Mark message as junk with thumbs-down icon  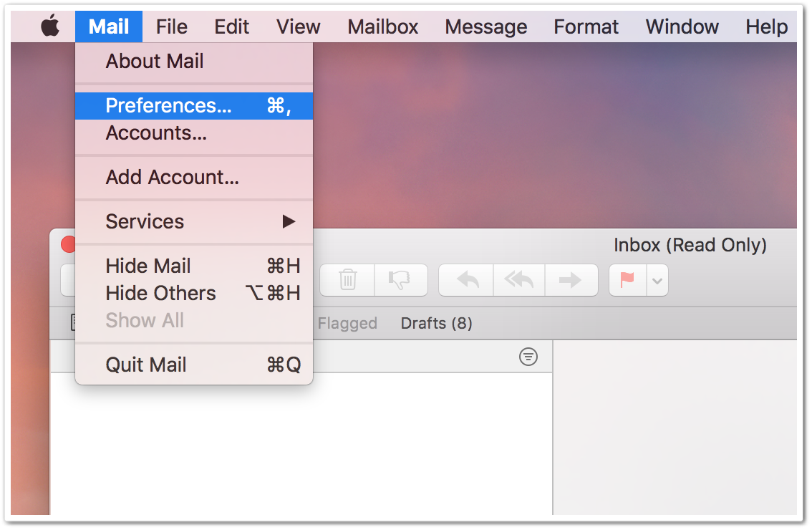click(x=401, y=280)
